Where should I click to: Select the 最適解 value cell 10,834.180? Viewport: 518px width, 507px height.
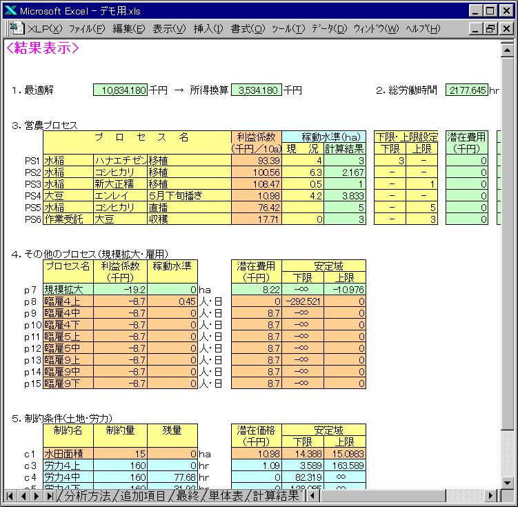[x=121, y=90]
